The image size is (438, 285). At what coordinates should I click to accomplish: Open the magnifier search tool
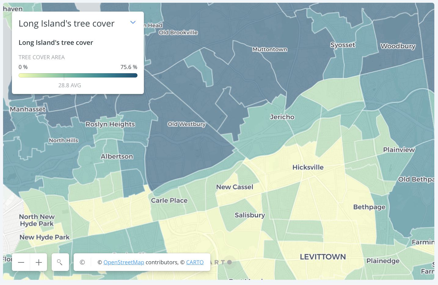[60, 262]
